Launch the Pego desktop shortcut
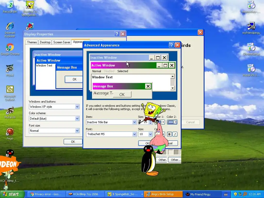Viewport: 264px width, 198px height. coord(10,134)
